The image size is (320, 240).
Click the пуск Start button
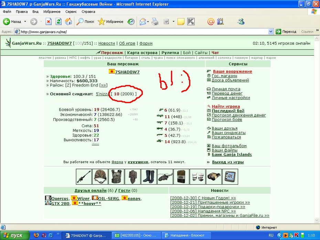[14, 236]
